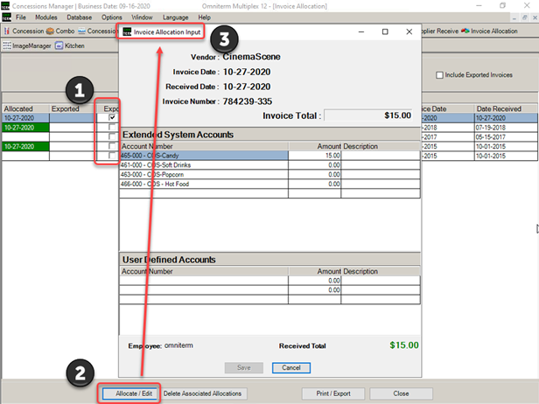
Task: Click the Date Received column header
Action: (x=506, y=108)
